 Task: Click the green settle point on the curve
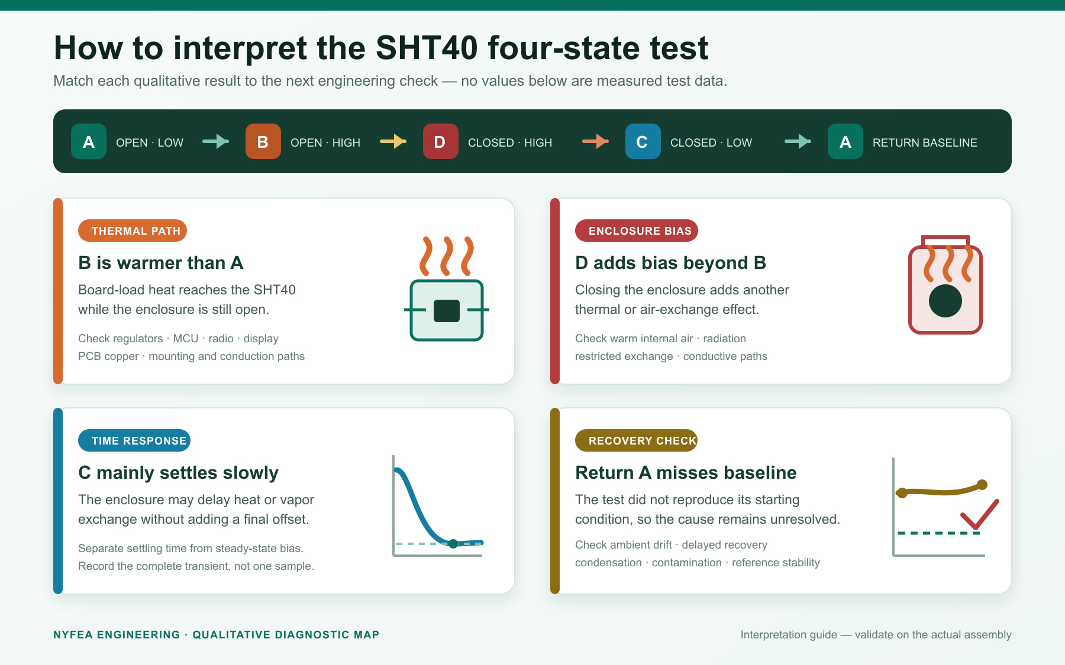coord(453,543)
